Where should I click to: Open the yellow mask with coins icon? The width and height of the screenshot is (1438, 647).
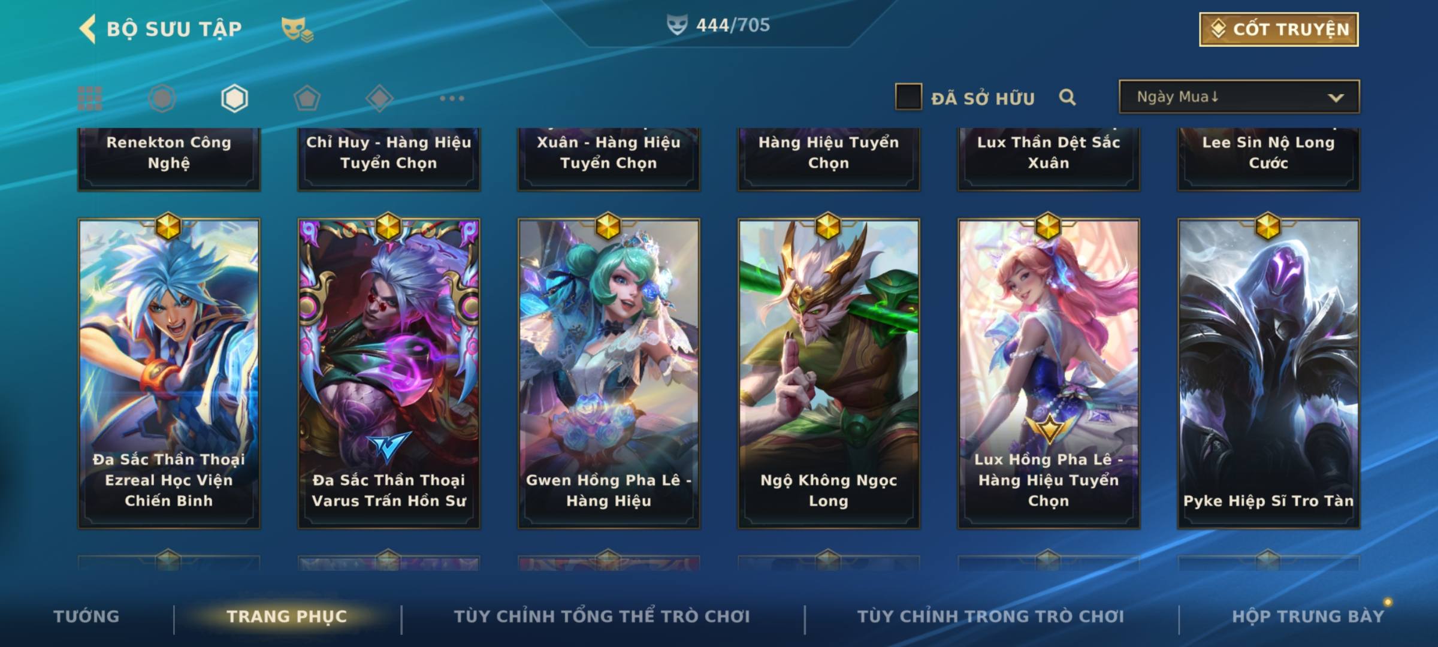point(297,29)
